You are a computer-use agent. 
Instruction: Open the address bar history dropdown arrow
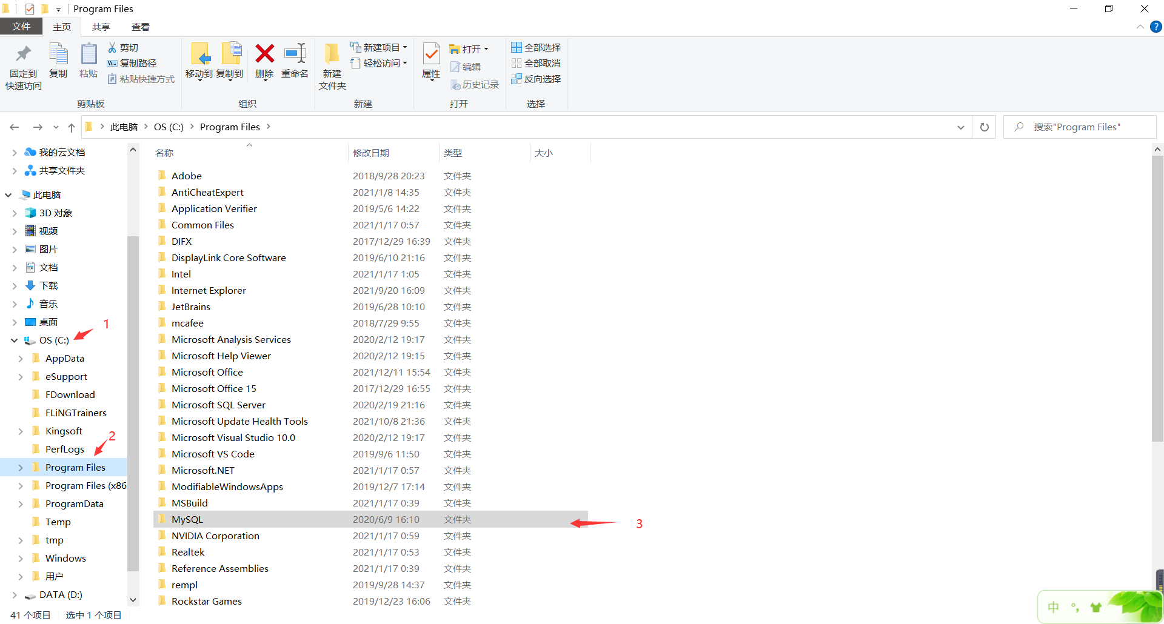tap(961, 127)
